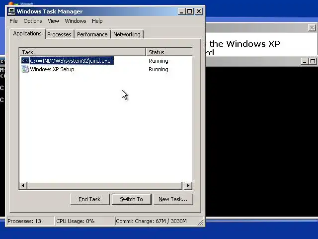The width and height of the screenshot is (318, 239).
Task: Open the File menu
Action: click(13, 21)
